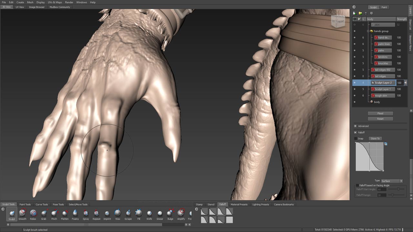Check Falloff based on Facing Angle
The height and width of the screenshot is (232, 413).
tap(357, 185)
